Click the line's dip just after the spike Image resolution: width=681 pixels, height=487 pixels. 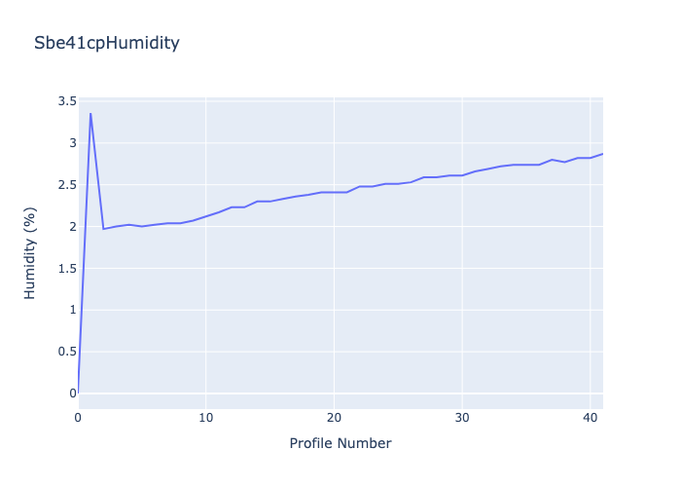click(x=103, y=229)
